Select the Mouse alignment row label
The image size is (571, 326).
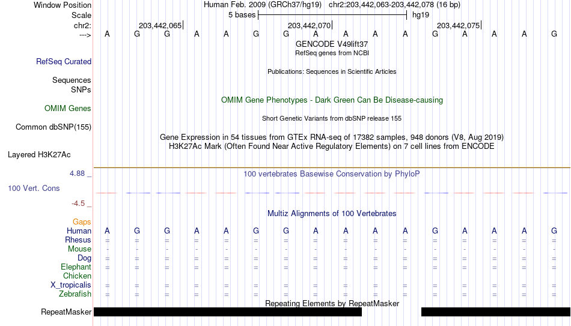point(80,249)
